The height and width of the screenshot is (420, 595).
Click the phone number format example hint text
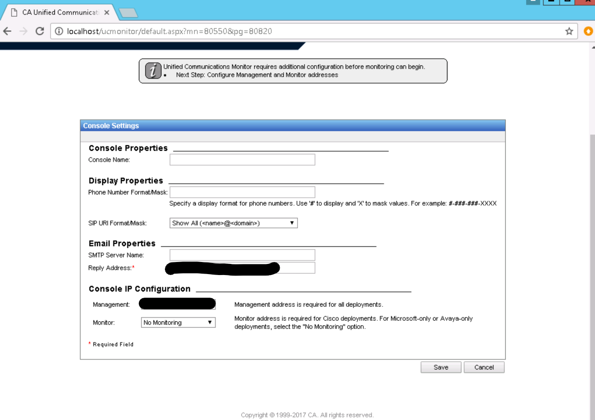[x=333, y=204]
